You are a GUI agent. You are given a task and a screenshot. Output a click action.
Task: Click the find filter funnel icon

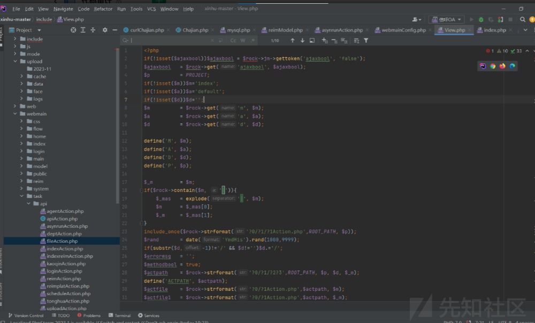[366, 41]
